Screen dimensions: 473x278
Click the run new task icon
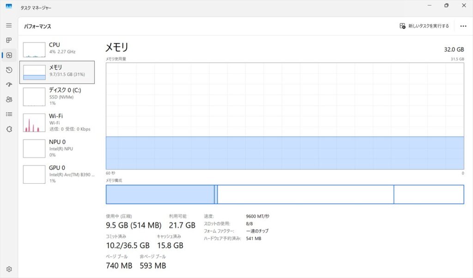(402, 26)
